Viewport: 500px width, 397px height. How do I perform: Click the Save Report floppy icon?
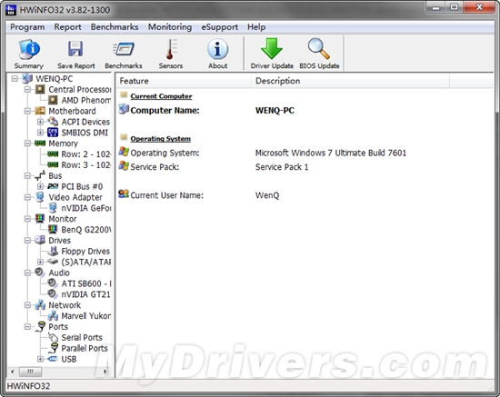(75, 49)
